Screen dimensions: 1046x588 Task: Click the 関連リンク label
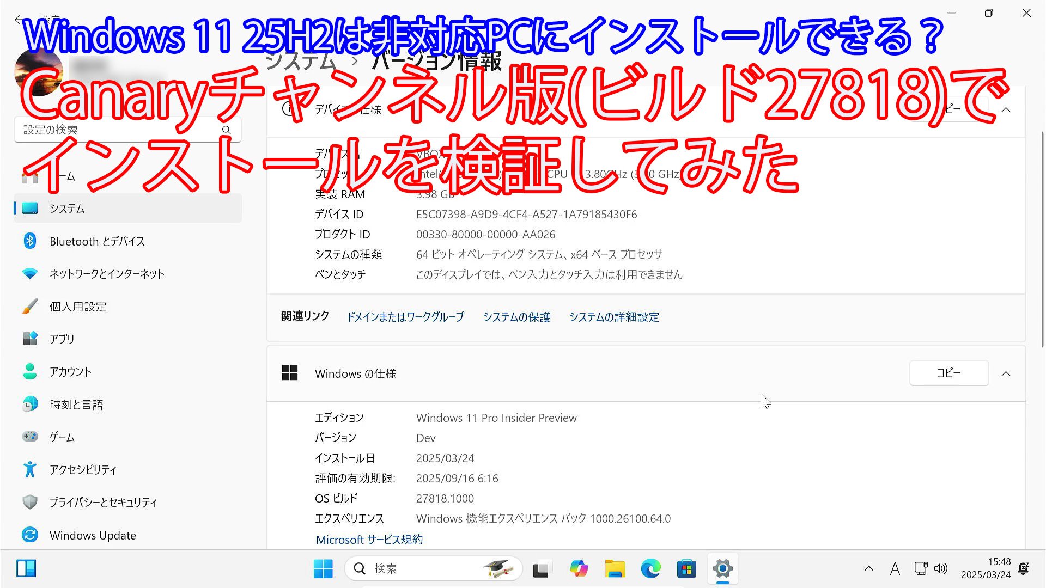pyautogui.click(x=305, y=316)
